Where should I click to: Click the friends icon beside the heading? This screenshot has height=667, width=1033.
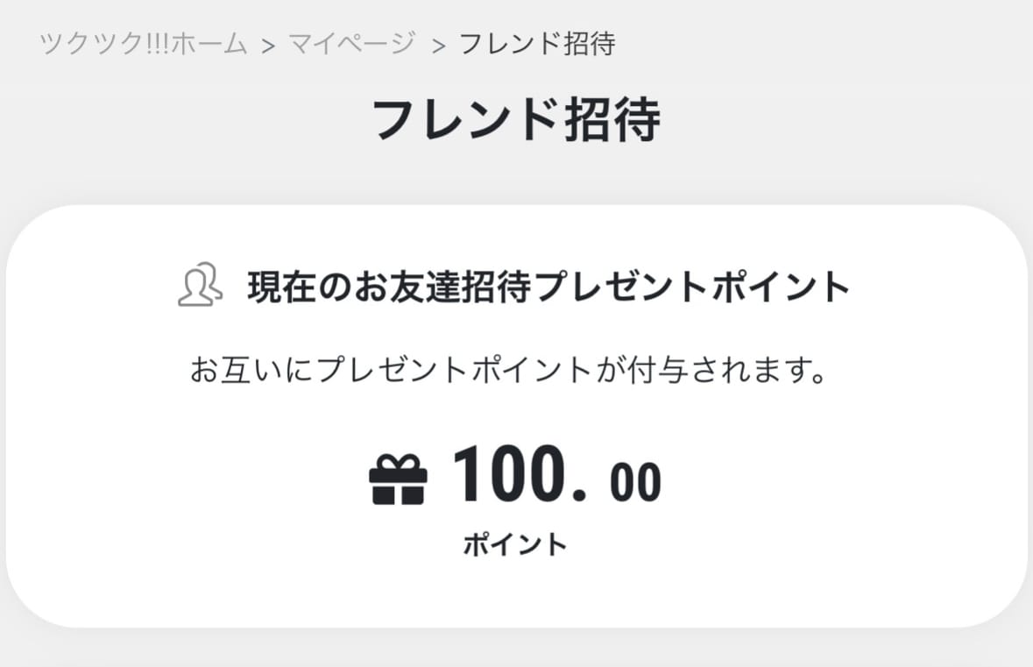(197, 285)
